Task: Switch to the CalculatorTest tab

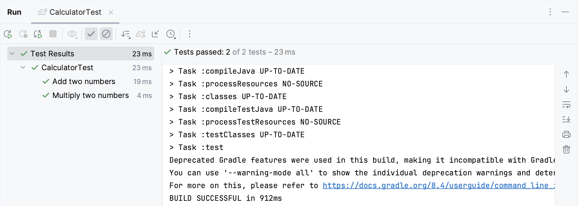Action: click(75, 12)
